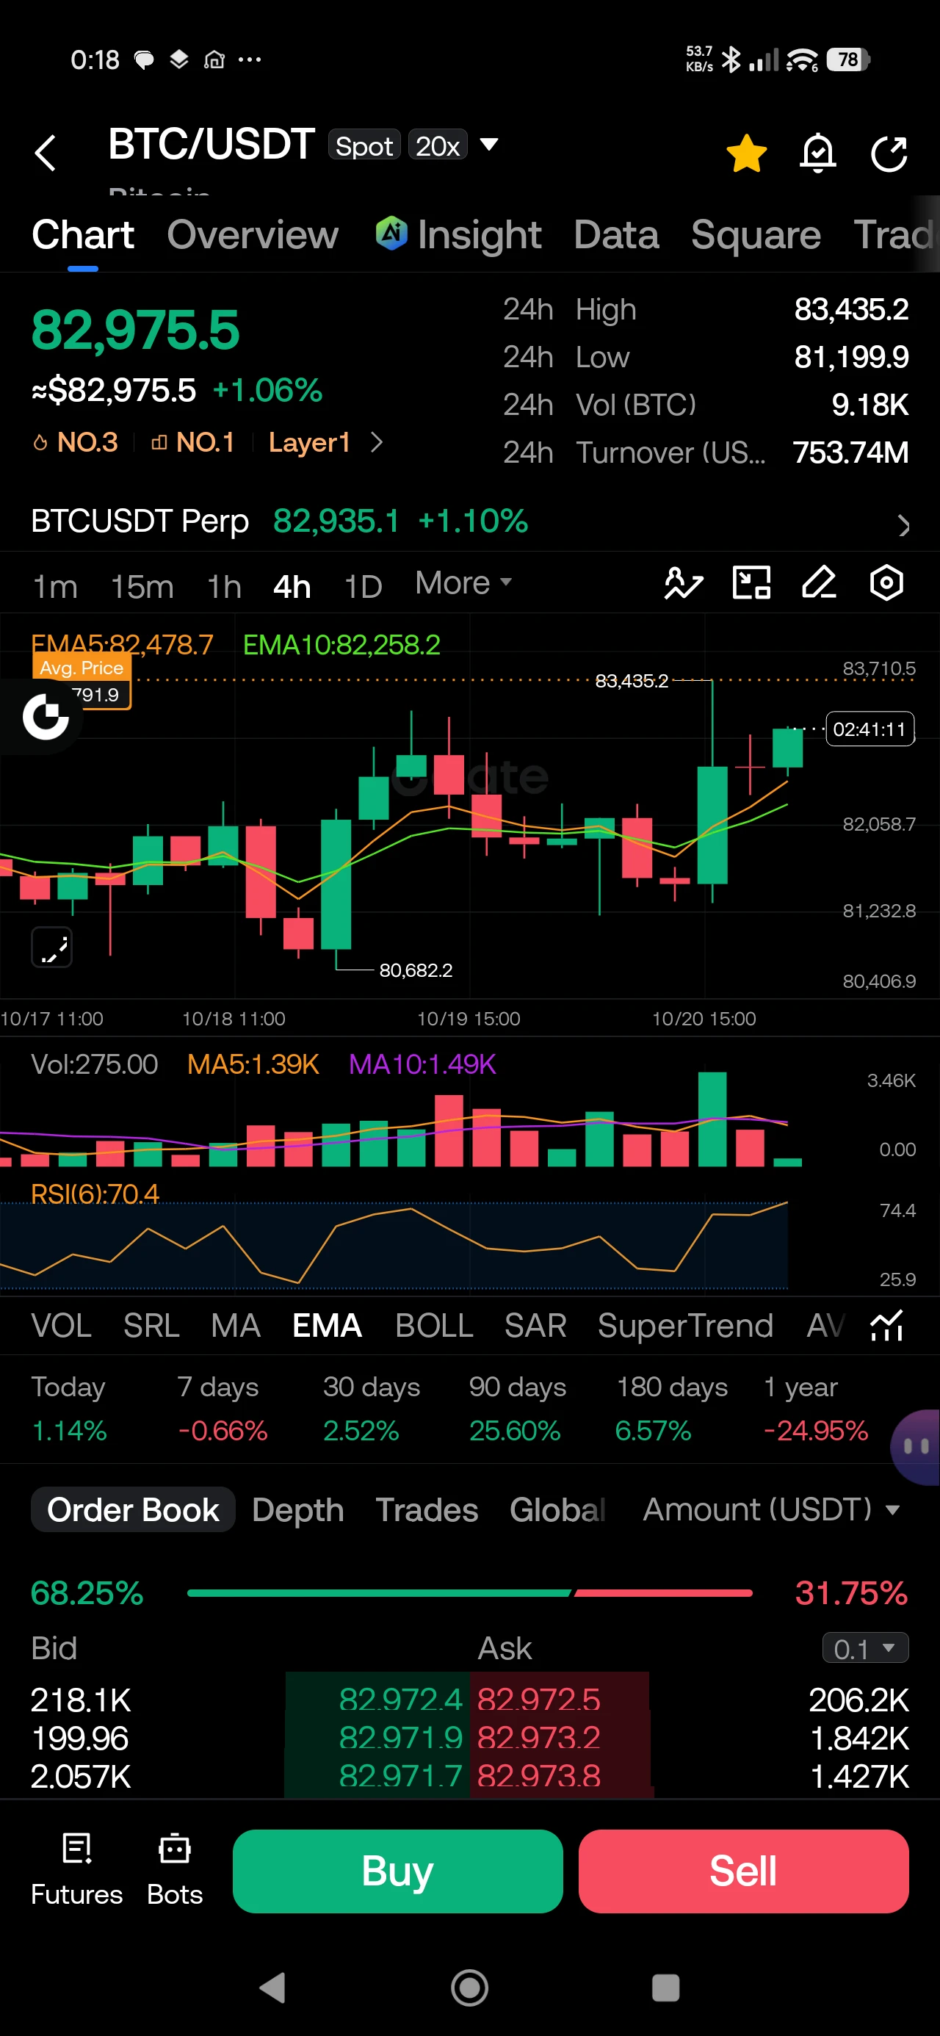
Task: Select the 15m timeframe
Action: [x=142, y=586]
